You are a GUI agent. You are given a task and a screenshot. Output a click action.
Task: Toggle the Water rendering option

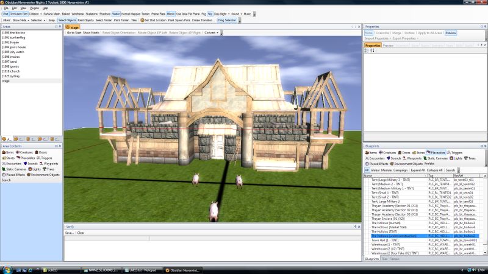coord(116,14)
